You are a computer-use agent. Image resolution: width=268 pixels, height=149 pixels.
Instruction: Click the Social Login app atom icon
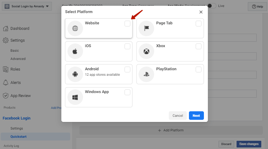(x=7, y=6)
